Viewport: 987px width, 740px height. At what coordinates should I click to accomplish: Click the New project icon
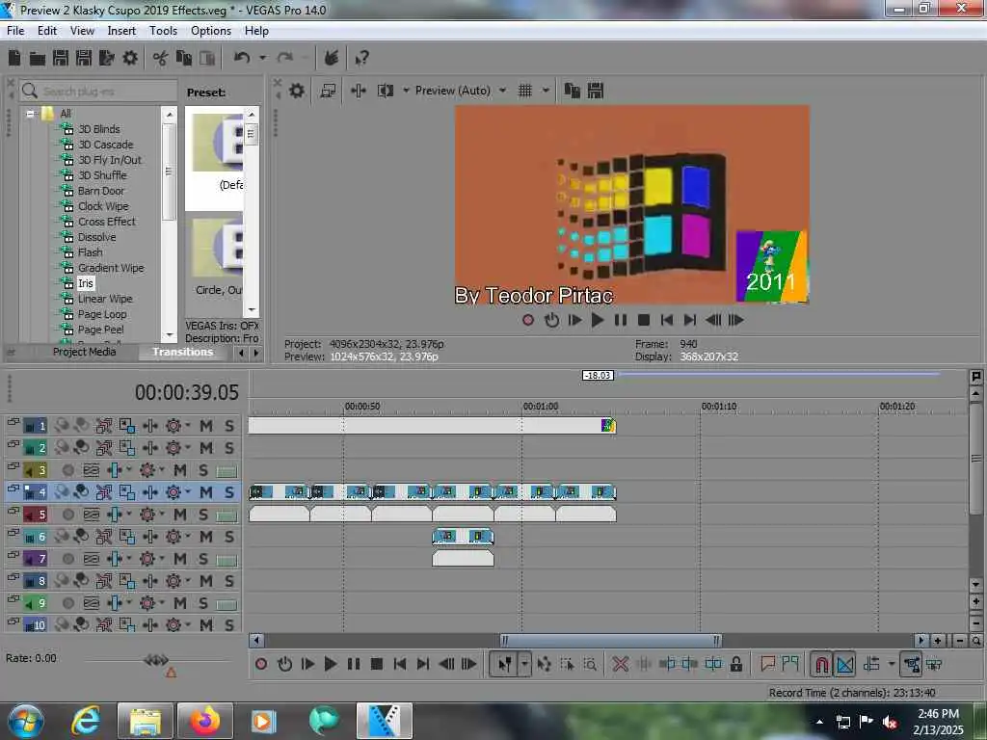pyautogui.click(x=14, y=59)
